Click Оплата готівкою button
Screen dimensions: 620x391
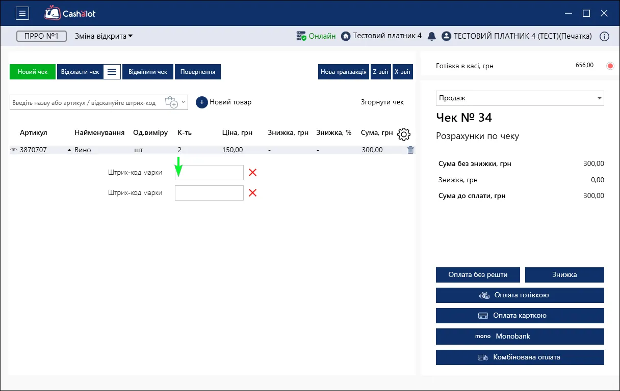coord(520,295)
